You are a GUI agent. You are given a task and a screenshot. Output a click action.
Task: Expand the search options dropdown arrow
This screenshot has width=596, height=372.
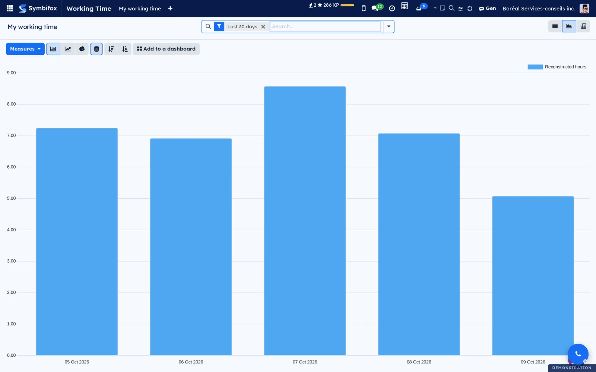[389, 26]
